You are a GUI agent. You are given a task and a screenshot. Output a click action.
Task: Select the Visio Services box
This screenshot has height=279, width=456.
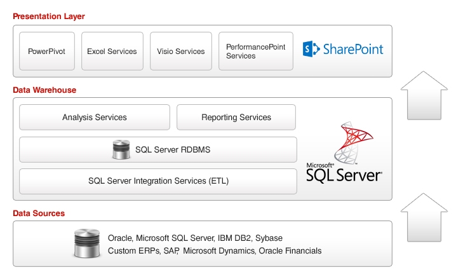pyautogui.click(x=181, y=51)
